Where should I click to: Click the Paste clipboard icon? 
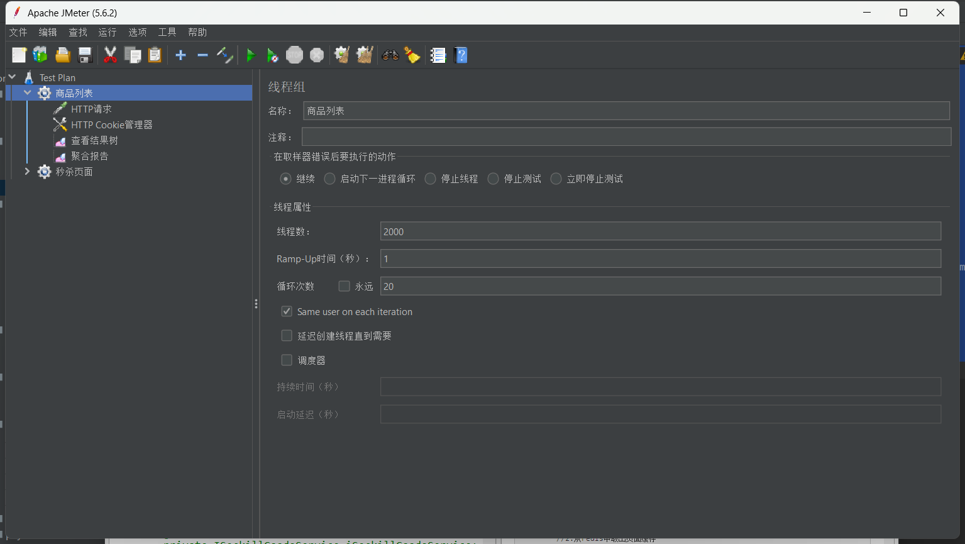coord(155,55)
